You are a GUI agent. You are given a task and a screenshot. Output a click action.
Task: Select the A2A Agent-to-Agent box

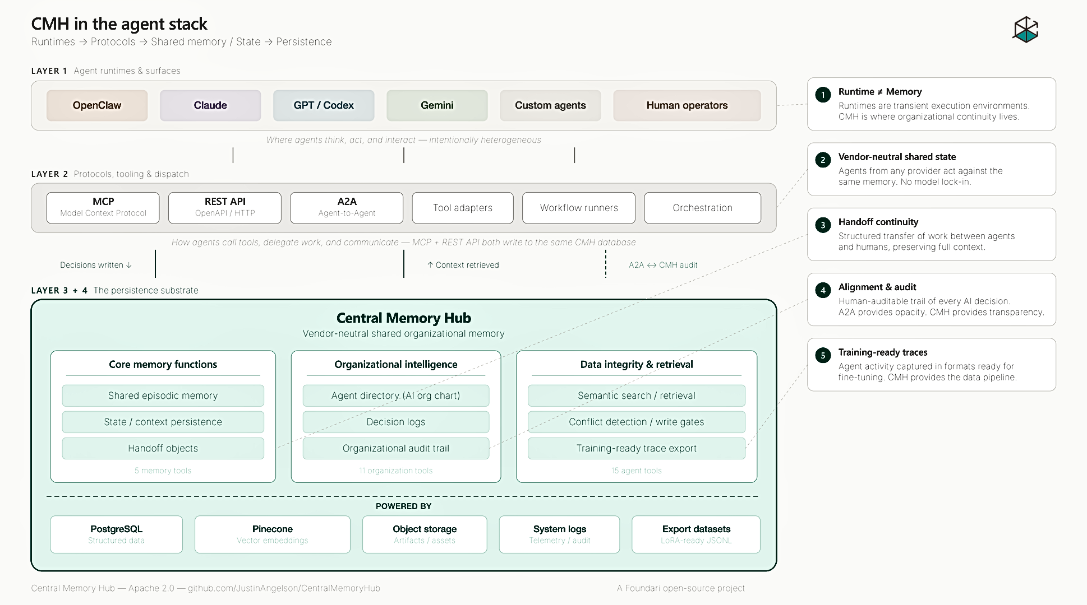click(347, 208)
